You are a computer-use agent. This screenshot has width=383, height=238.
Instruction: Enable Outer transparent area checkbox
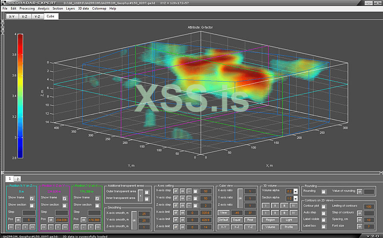(x=147, y=192)
